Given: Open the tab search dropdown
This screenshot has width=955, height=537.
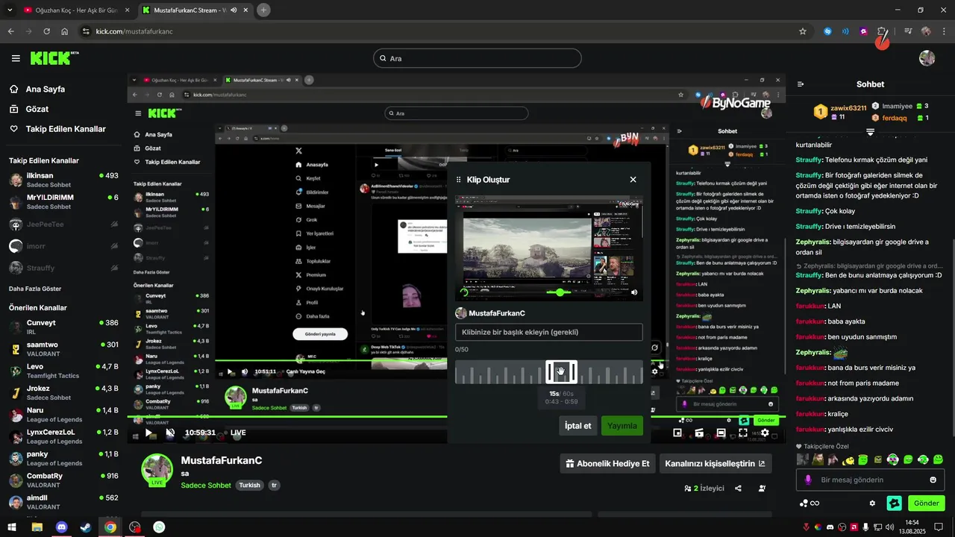Looking at the screenshot, I should pyautogui.click(x=10, y=10).
